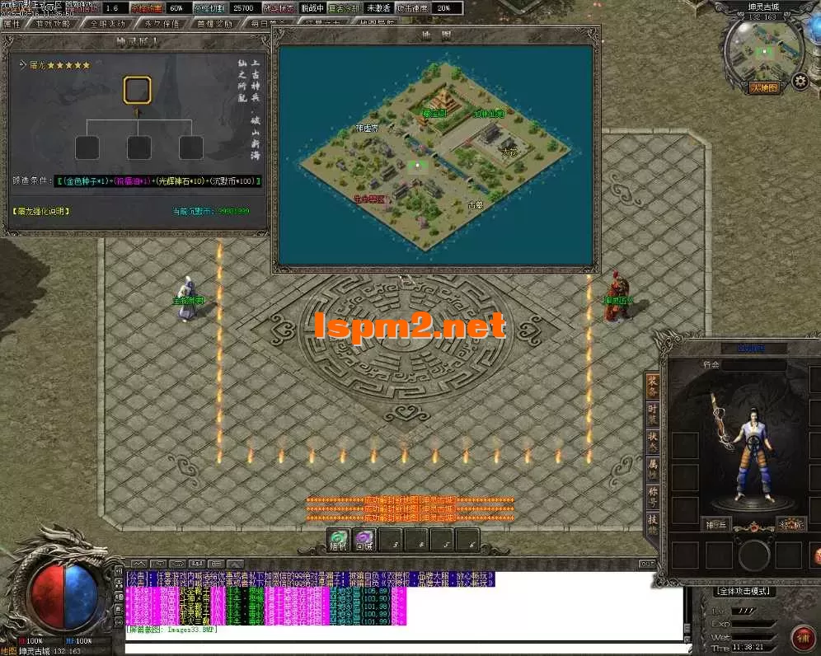Open the 全服活动 top menu tab

coord(108,24)
